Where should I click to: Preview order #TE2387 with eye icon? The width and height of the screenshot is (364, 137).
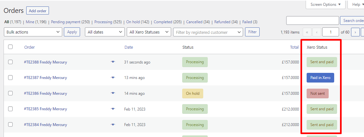click(113, 78)
